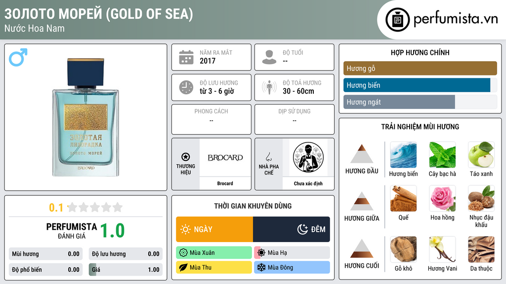This screenshot has height=284, width=506.
Task: Click the Brocard brand logo
Action: [225, 157]
